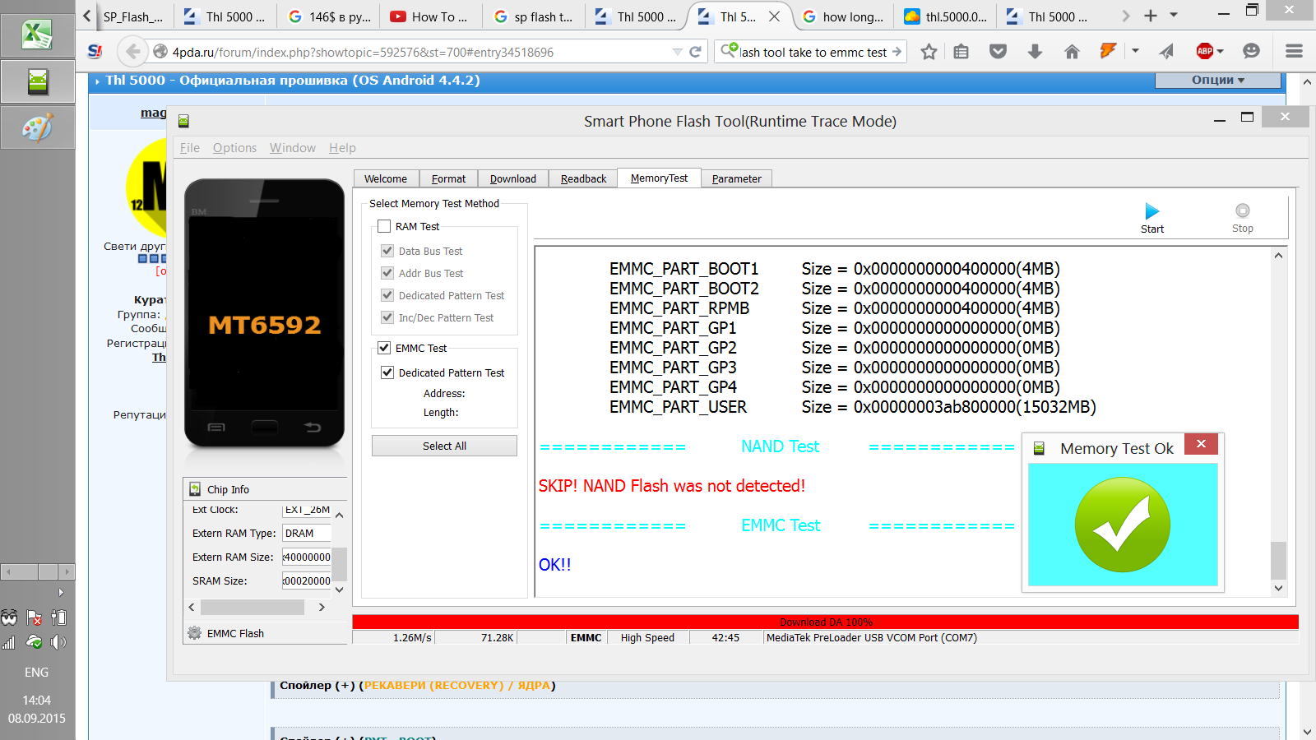Open the browser bookmarks list icon

(x=961, y=52)
